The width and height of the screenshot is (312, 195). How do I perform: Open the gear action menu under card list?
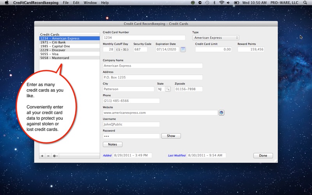coord(55,156)
